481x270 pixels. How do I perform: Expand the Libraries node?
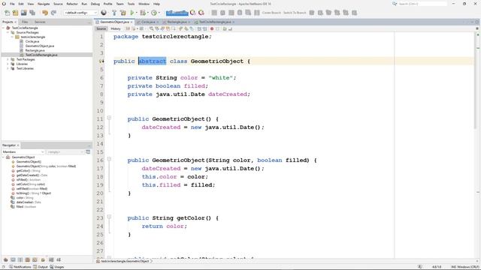8,64
